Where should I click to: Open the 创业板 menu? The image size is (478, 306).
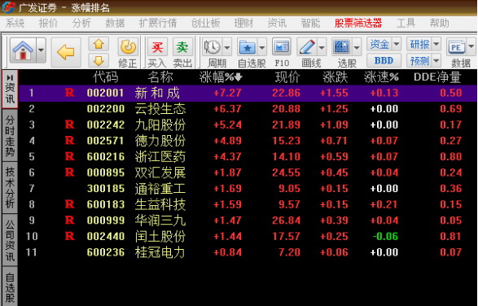205,23
